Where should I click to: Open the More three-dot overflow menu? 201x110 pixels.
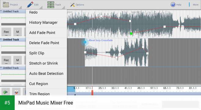[x=189, y=5]
